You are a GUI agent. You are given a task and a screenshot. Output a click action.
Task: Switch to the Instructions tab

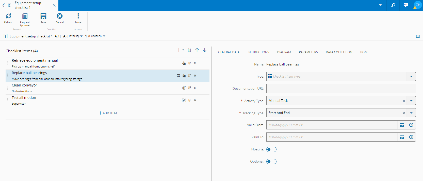(x=258, y=52)
